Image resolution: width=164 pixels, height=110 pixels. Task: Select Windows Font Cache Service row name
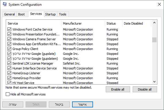(x=32, y=29)
